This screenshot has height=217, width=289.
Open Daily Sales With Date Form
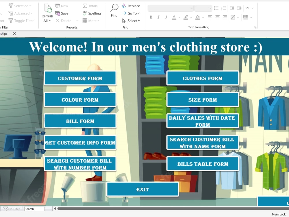click(203, 121)
